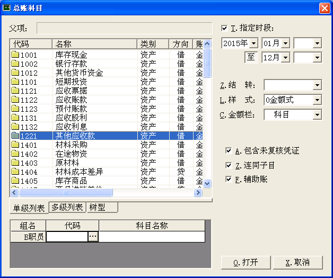Click the horizontal scrollbar thumb in account list
The height and width of the screenshot is (278, 333).
point(66,192)
